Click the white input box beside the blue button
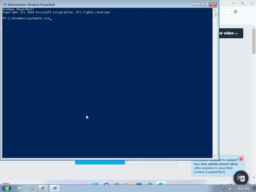256x192 pixels. [152, 162]
